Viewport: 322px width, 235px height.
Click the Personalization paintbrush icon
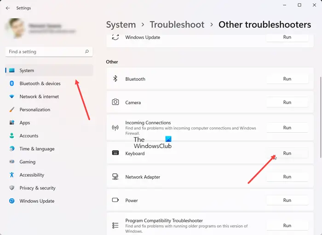point(12,110)
